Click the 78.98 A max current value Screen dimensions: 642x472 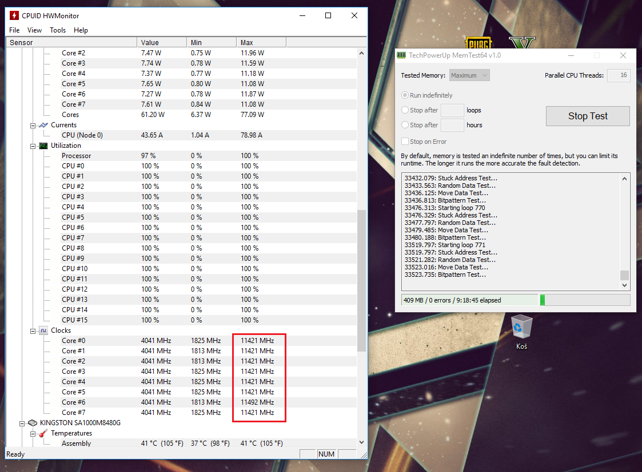click(x=252, y=135)
